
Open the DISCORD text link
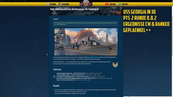click(x=53, y=4)
